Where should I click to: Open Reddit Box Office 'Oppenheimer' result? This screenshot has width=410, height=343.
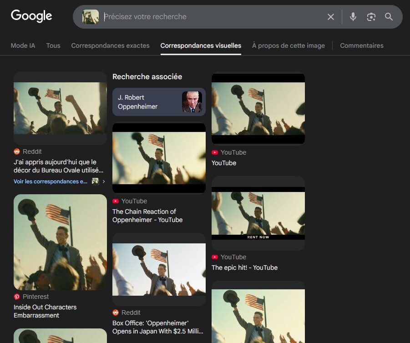click(157, 327)
